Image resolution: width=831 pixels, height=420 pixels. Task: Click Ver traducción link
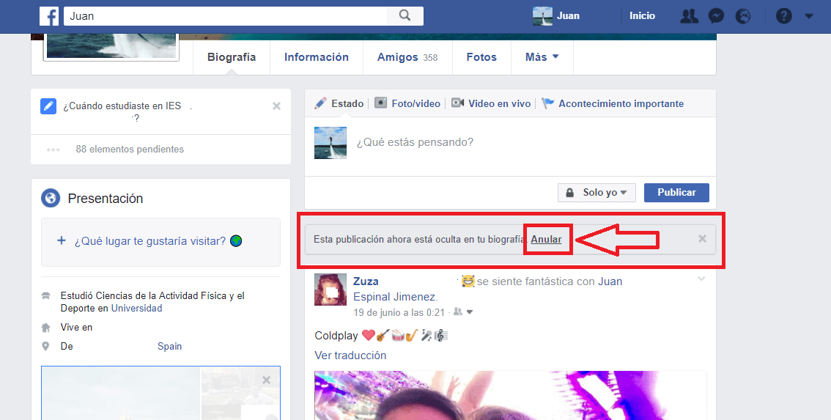pyautogui.click(x=350, y=355)
